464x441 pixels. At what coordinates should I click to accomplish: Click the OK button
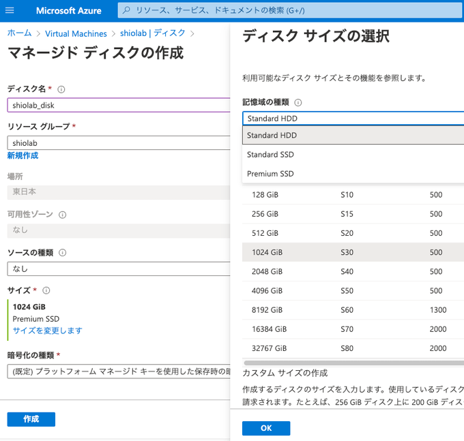click(266, 428)
